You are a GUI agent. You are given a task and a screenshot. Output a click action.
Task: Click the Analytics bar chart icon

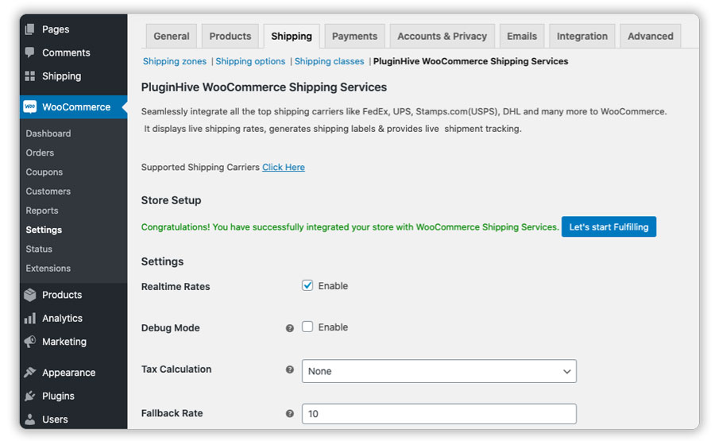pos(29,319)
